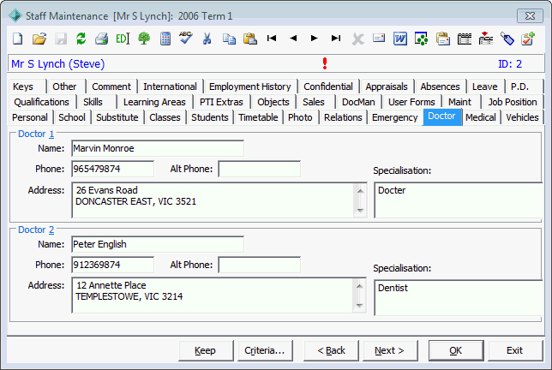
Task: Click the Mr S Lynch (Steve) name
Action: point(58,64)
